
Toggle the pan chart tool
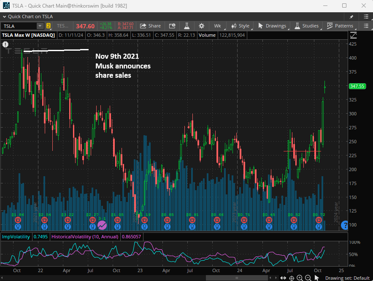tap(283, 278)
